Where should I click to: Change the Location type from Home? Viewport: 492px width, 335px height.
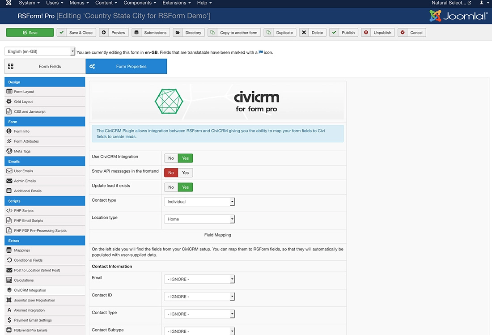(x=199, y=219)
